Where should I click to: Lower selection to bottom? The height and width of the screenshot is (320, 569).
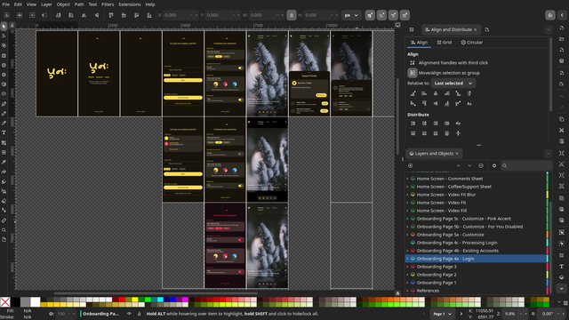click(149, 15)
